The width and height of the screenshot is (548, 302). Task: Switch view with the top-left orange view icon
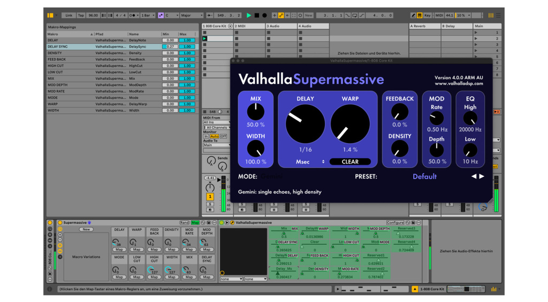point(50,16)
